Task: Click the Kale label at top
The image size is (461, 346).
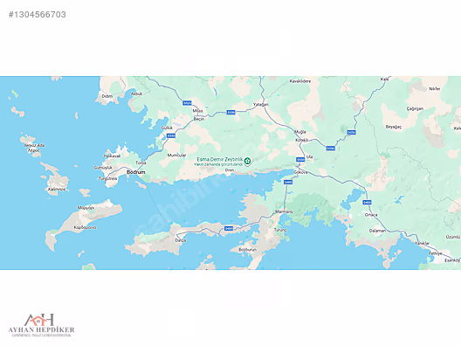Action: point(384,80)
